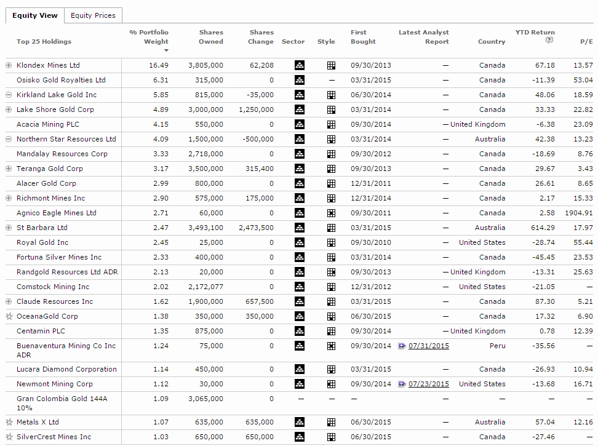Click the Shares Owned column header
Screen dimensions: 598x446
(x=211, y=37)
